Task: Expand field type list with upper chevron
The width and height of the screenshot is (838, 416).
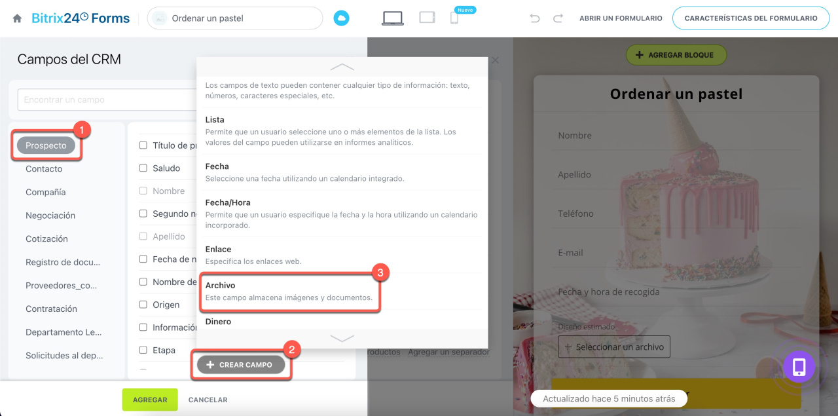Action: 342,67
